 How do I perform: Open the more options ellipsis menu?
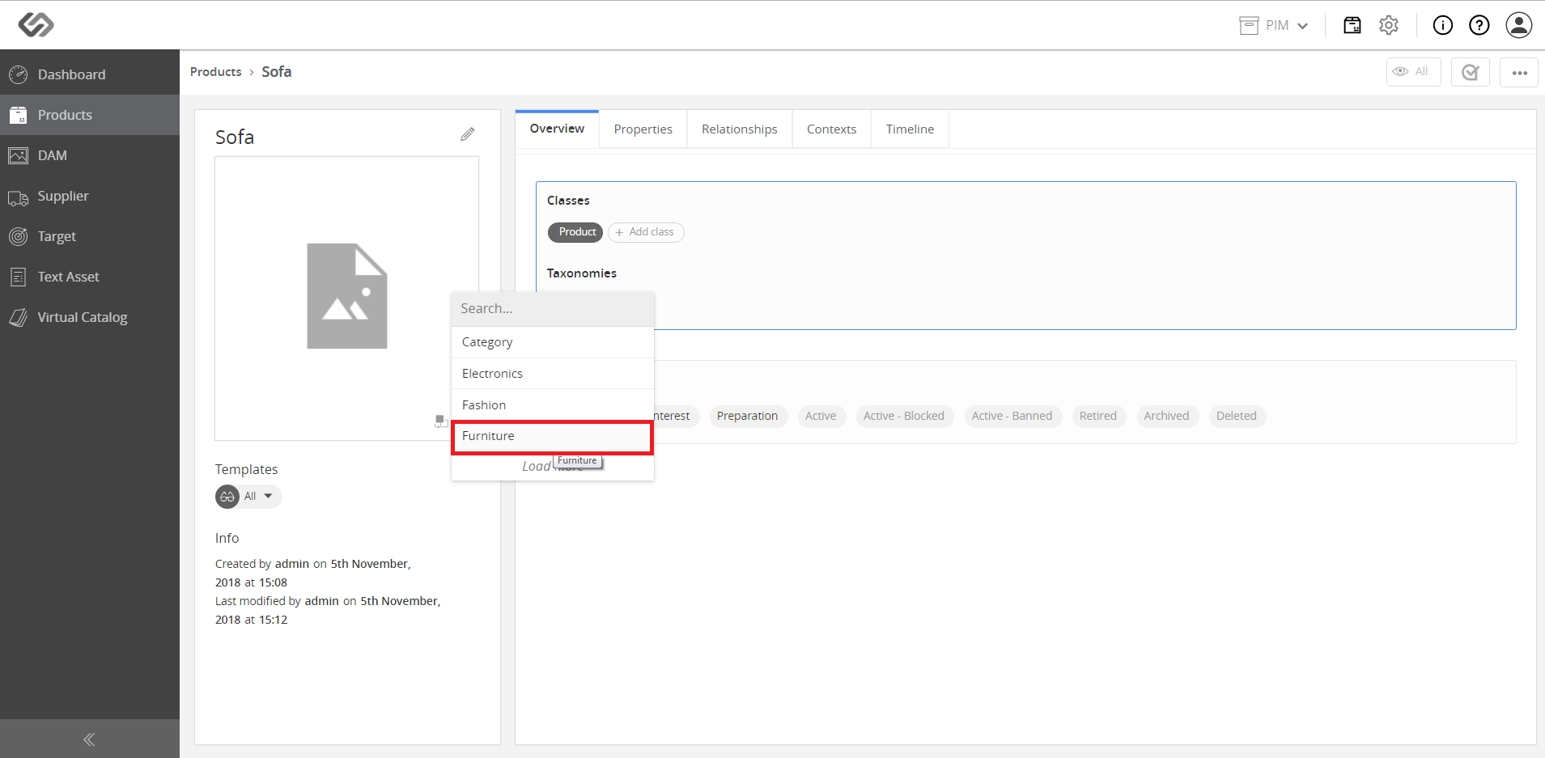(1519, 72)
